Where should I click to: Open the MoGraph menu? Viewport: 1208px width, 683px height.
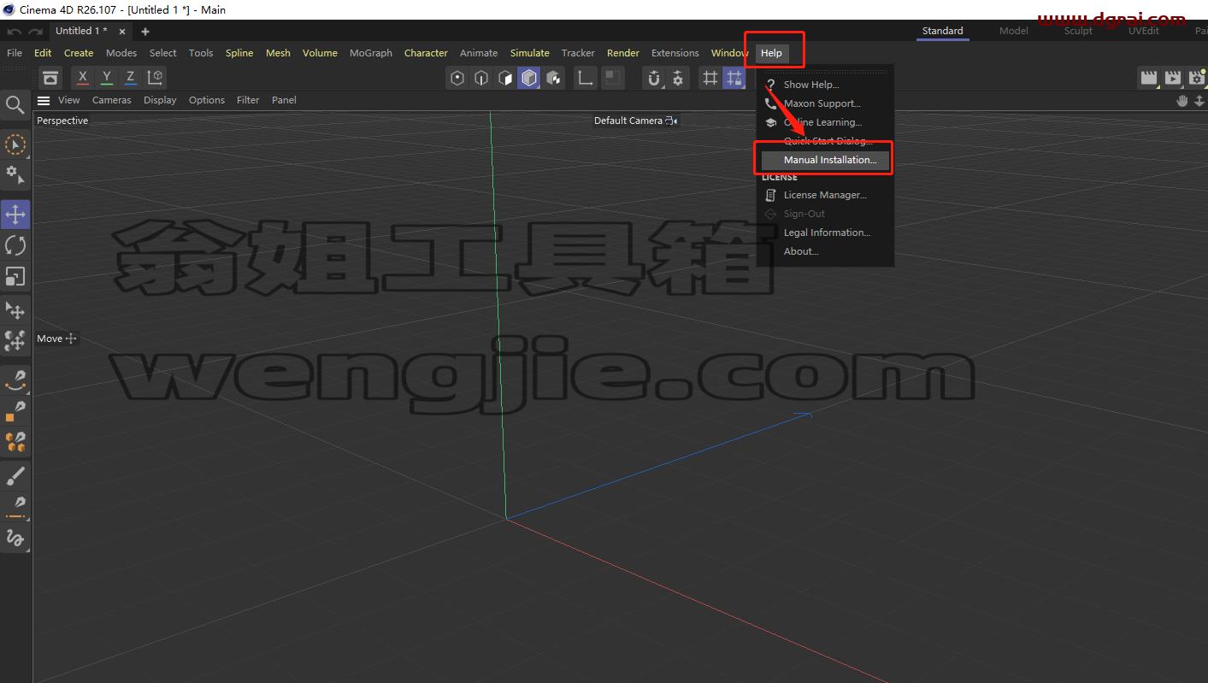pos(371,53)
